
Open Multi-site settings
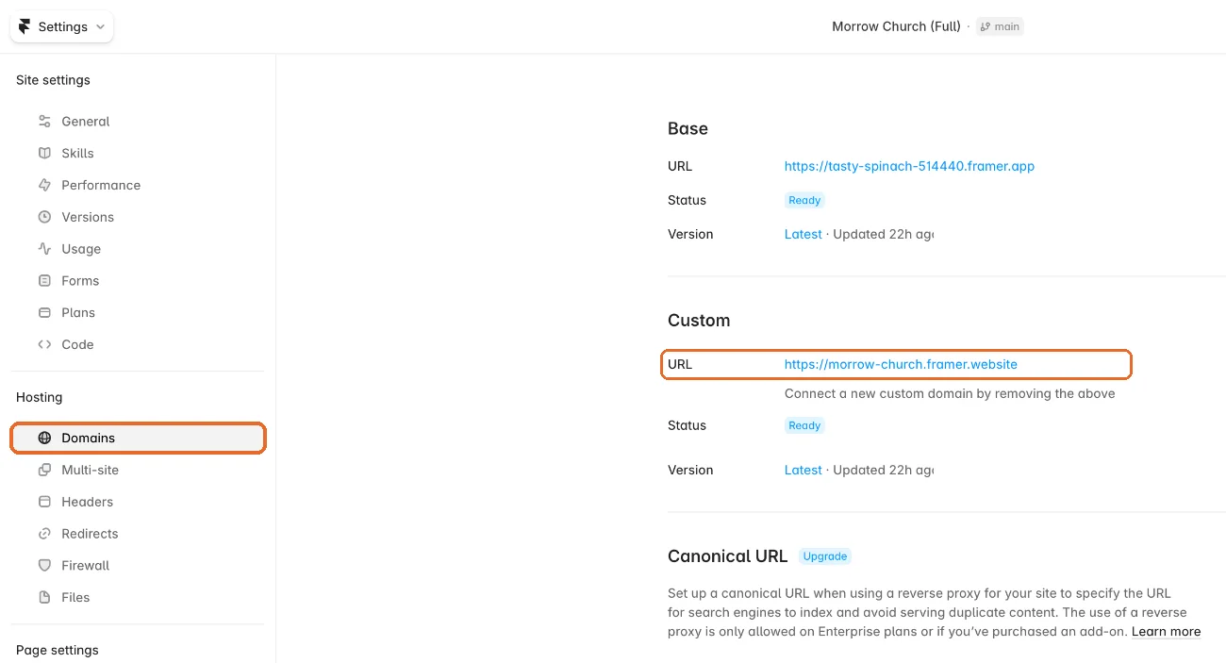tap(138, 470)
